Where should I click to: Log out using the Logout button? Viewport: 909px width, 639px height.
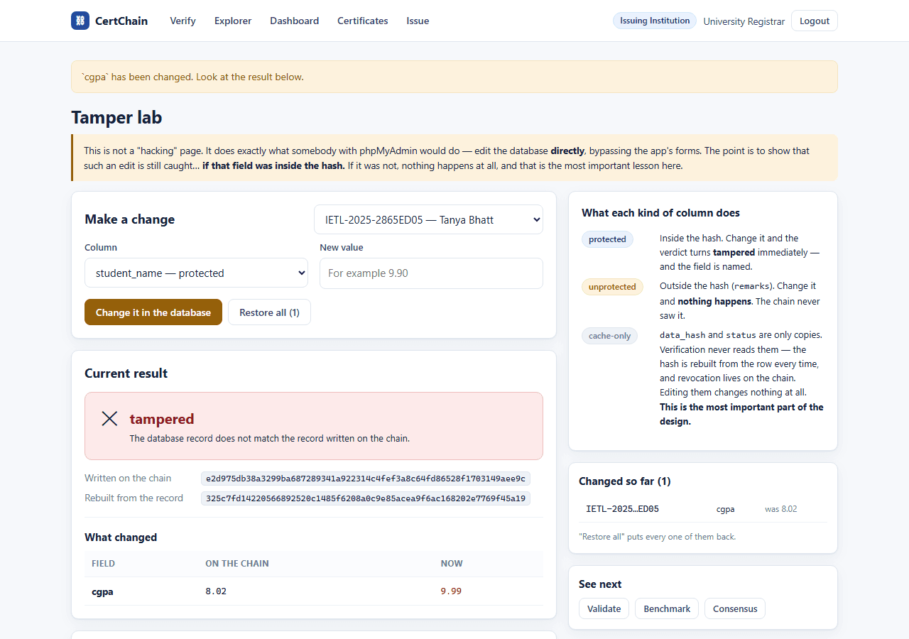coord(815,21)
